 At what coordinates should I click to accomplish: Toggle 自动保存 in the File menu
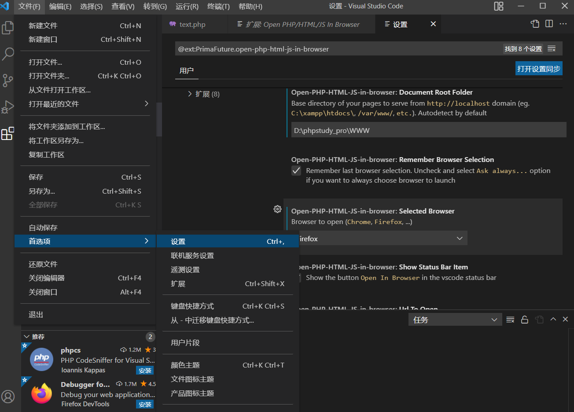(x=85, y=228)
